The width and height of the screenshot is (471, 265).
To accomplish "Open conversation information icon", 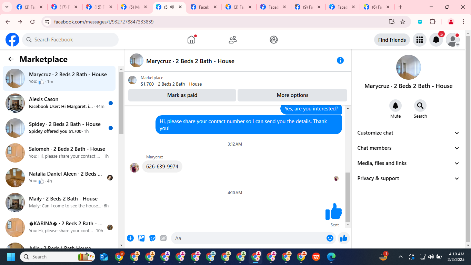I will click(340, 60).
